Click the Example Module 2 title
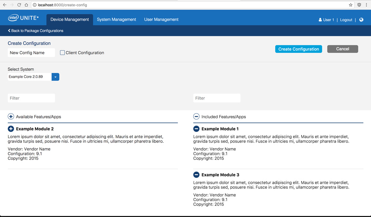Viewport: 371px width, 217px height. pyautogui.click(x=35, y=129)
